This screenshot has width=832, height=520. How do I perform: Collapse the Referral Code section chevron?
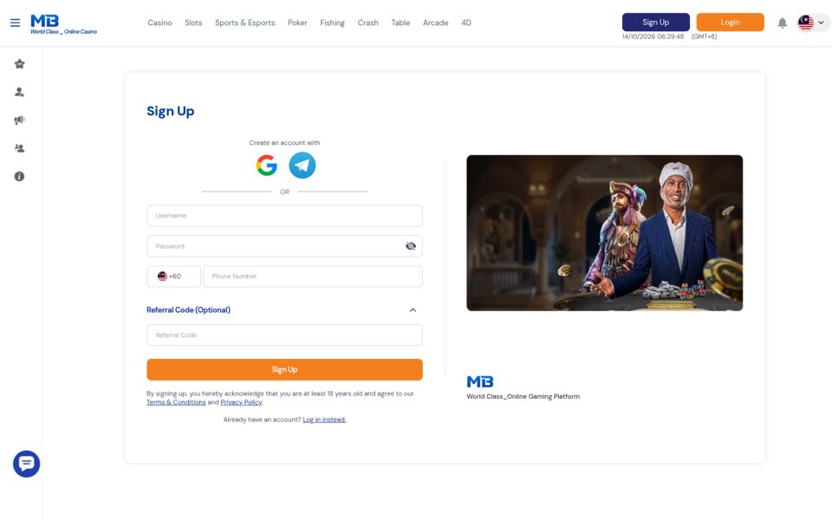click(413, 310)
